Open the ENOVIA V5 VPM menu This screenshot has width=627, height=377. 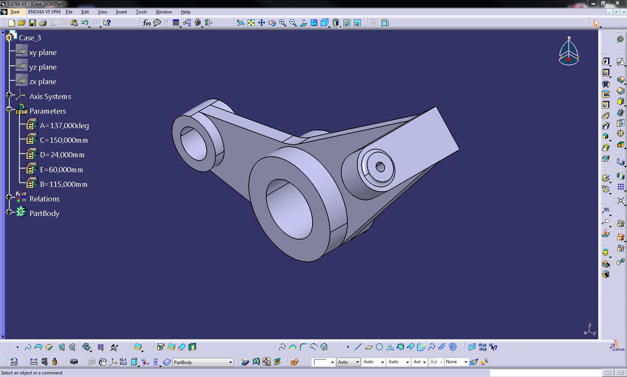tap(44, 12)
